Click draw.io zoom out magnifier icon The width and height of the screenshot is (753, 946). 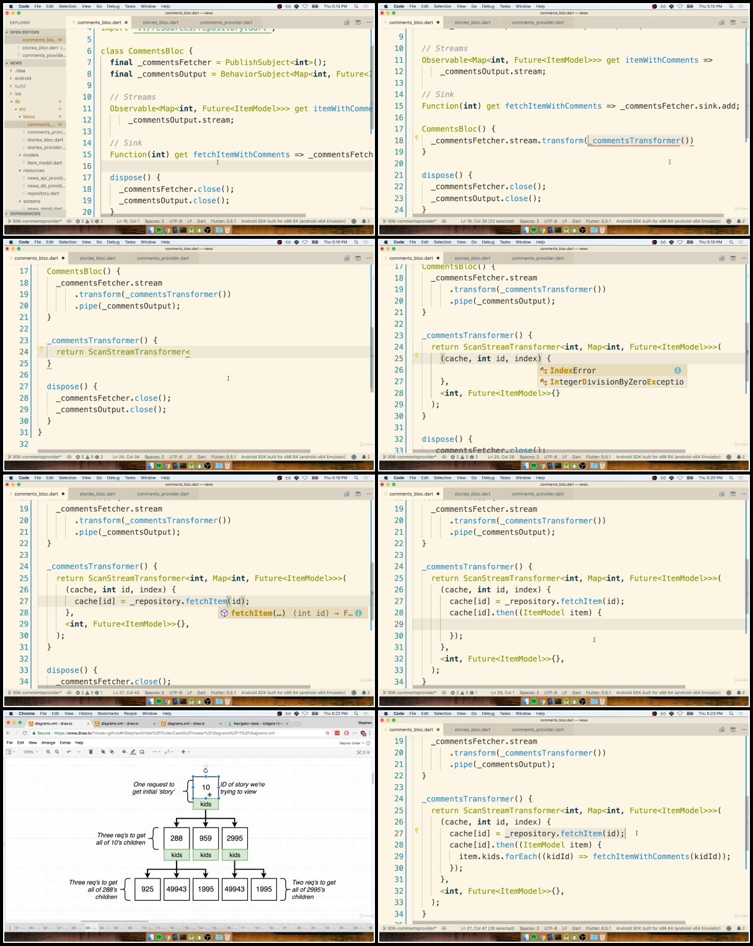[57, 752]
